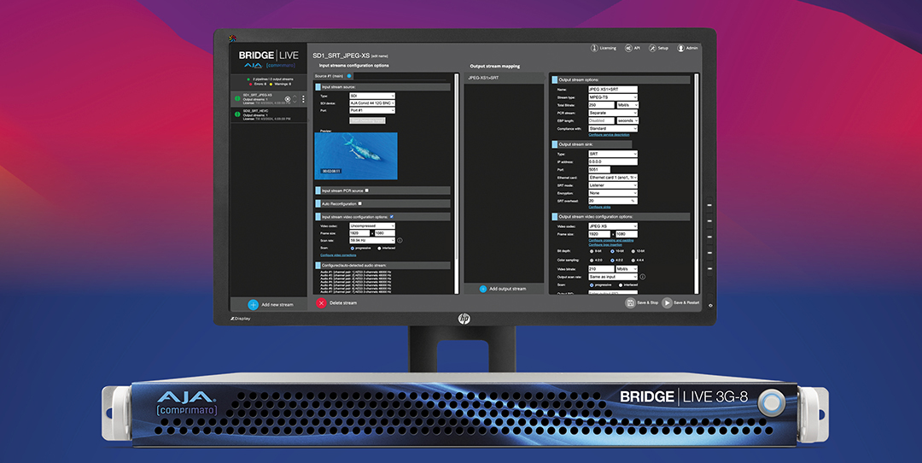Click Configure sinks link
922x463 pixels.
point(599,207)
